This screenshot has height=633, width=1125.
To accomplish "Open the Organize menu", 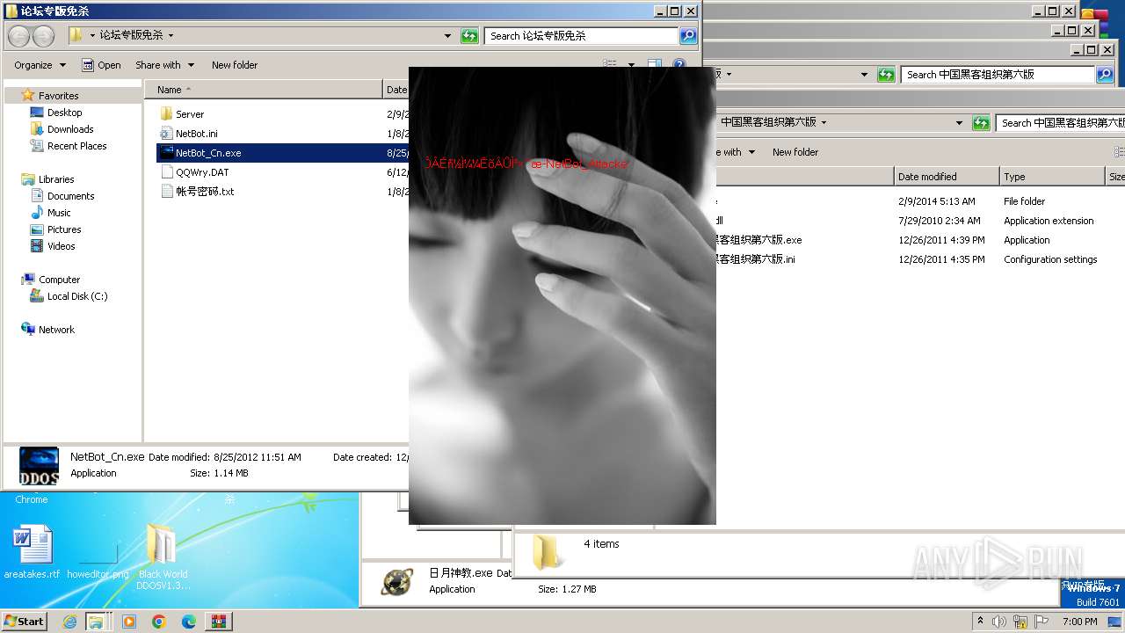I will (40, 65).
